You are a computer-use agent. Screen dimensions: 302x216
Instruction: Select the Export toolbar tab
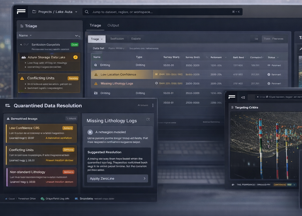click(x=136, y=39)
